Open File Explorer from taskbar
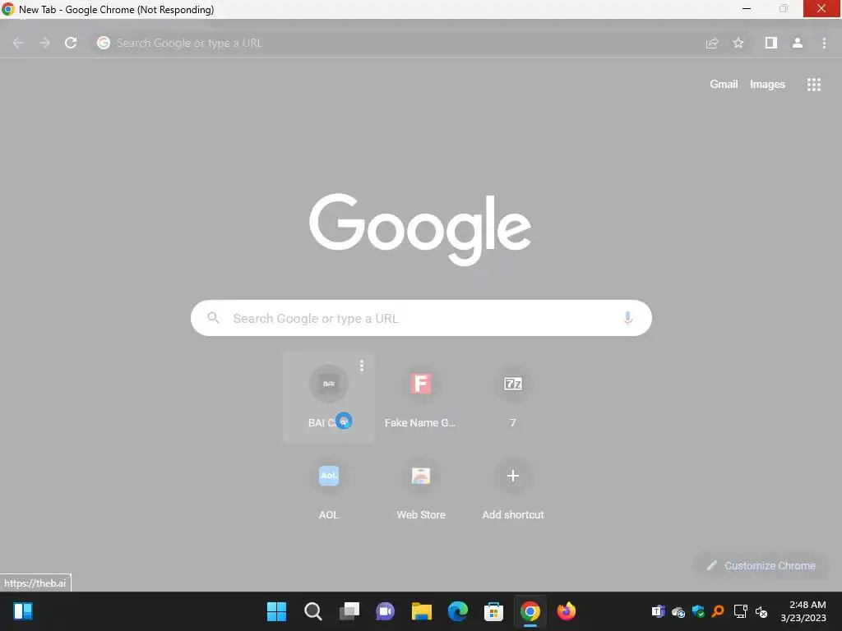This screenshot has width=842, height=631. 422,611
